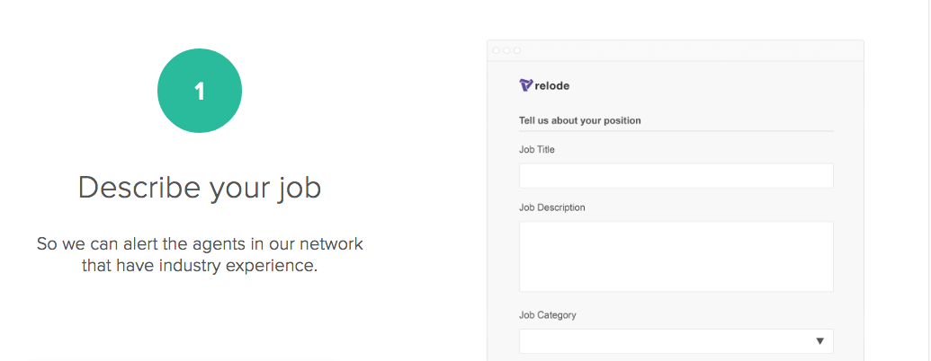This screenshot has width=931, height=361.
Task: Click the Job Title label
Action: coord(537,150)
